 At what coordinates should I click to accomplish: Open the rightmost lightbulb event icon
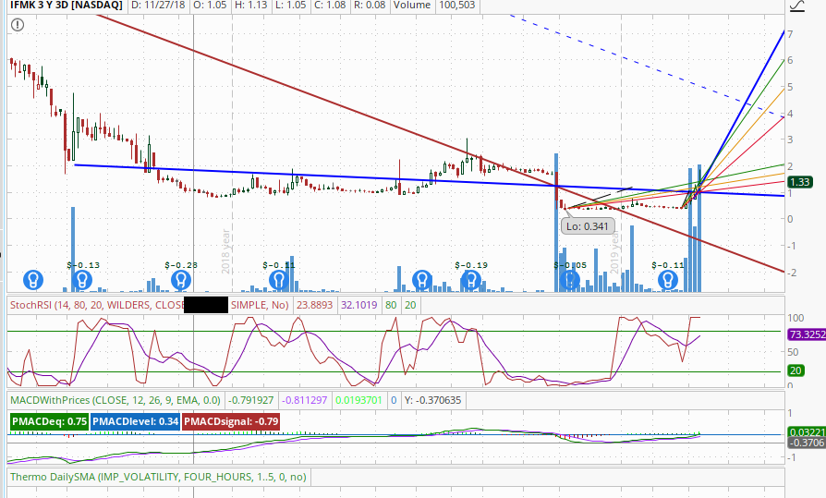point(666,278)
